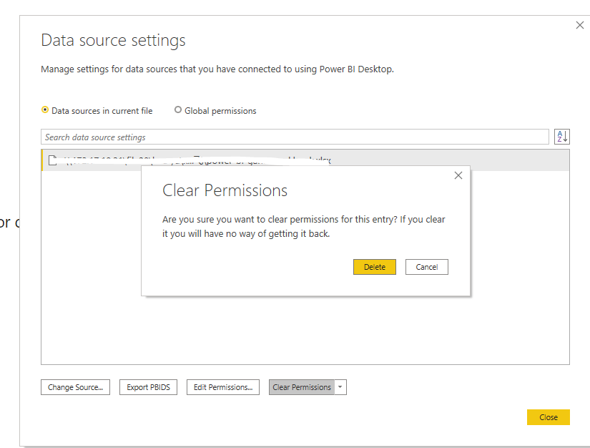
Task: Open Change Source dialog
Action: (75, 387)
